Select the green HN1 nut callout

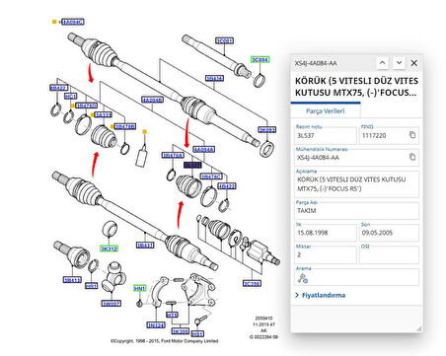[x=139, y=288]
